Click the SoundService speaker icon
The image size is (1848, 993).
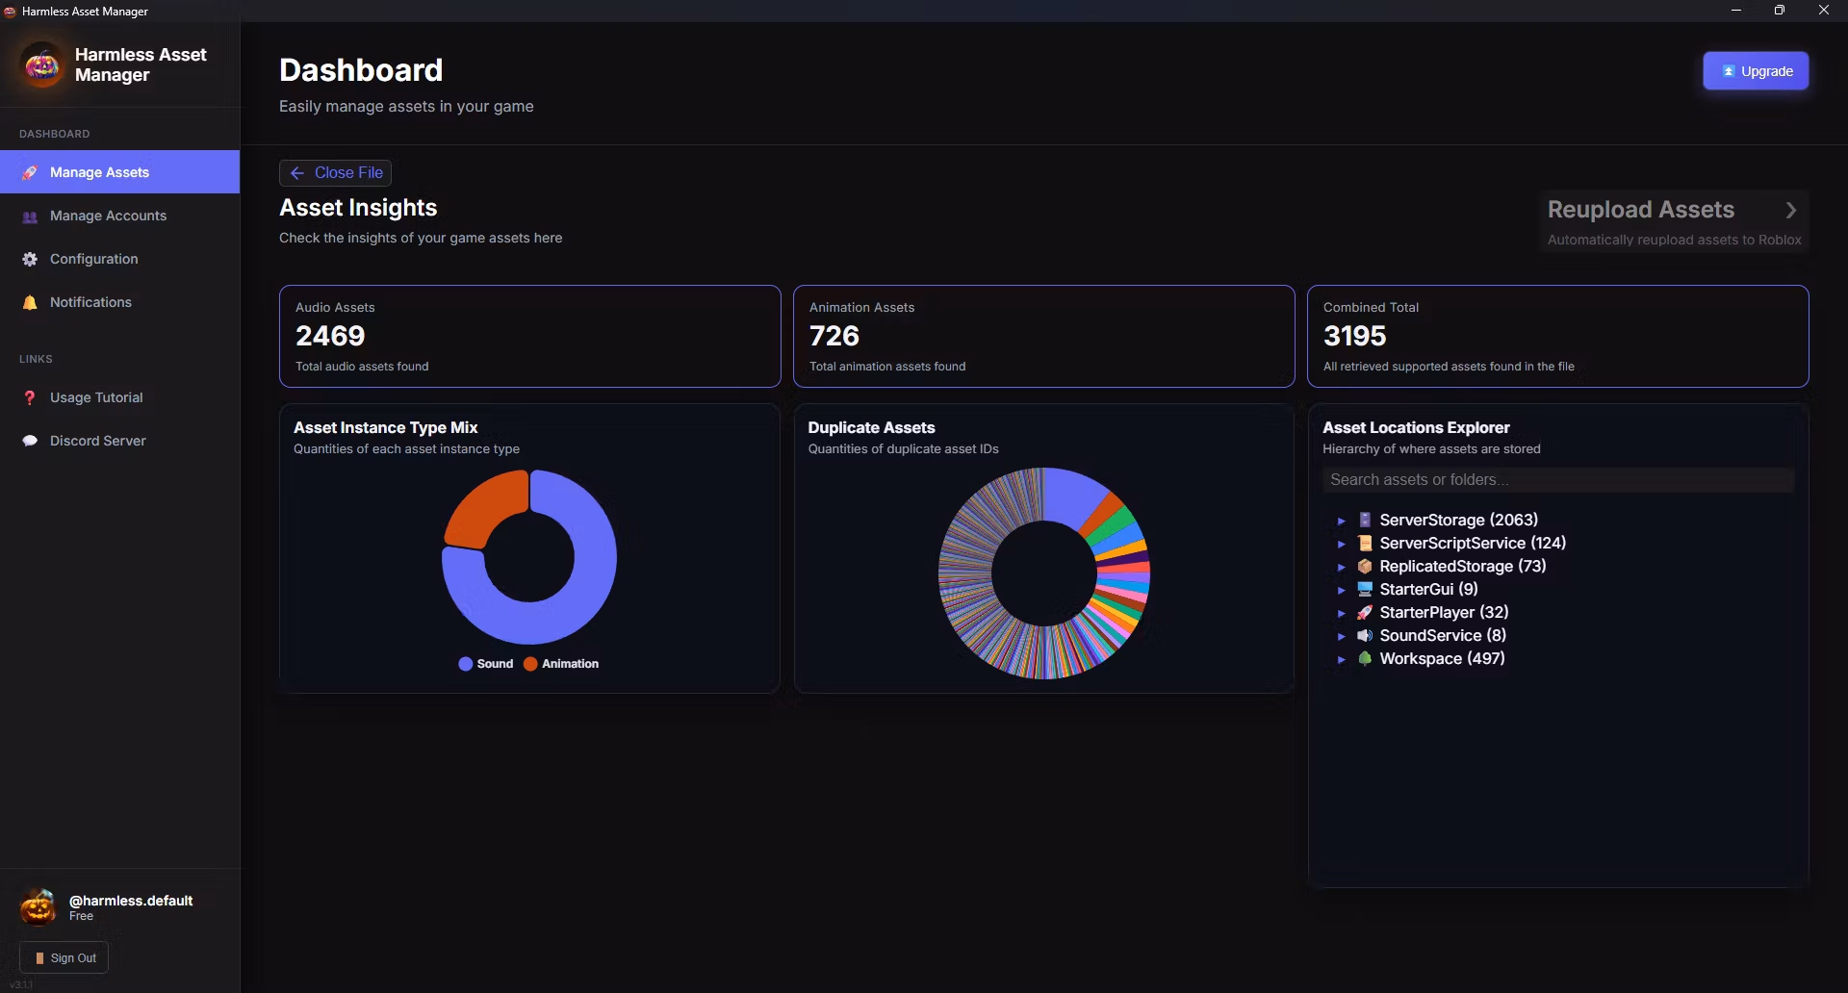(x=1364, y=635)
